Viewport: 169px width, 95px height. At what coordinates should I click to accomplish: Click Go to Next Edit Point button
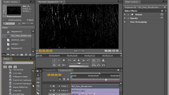(x=88, y=60)
